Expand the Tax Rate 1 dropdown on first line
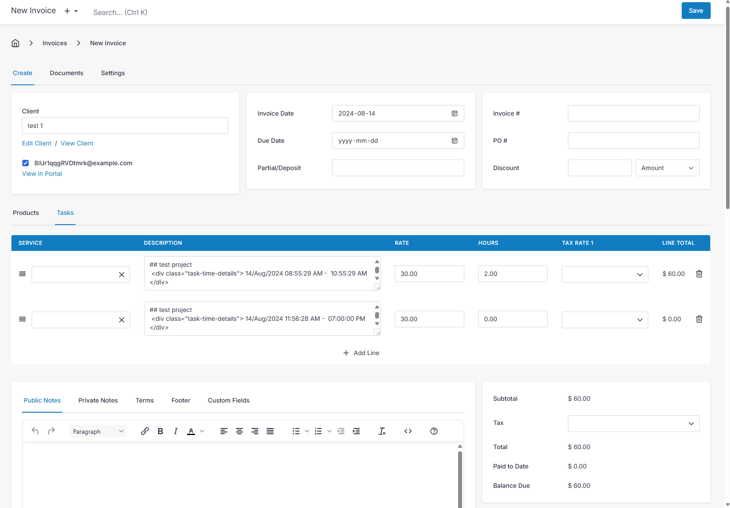 tap(640, 274)
